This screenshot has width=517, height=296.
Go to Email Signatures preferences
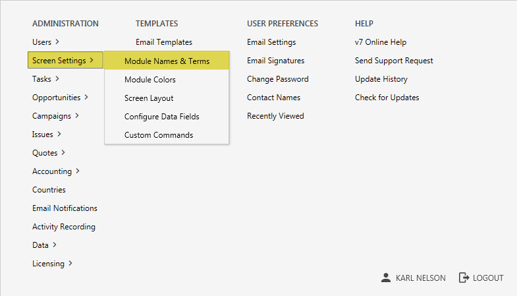coord(275,61)
